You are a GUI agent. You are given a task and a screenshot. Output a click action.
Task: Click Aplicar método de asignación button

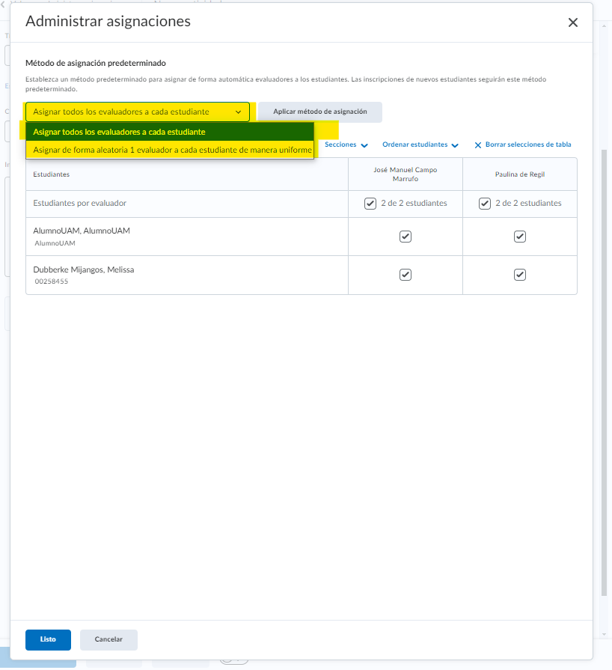(x=319, y=112)
